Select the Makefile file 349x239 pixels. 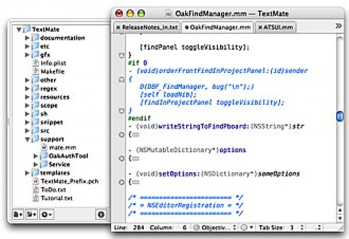(53, 72)
